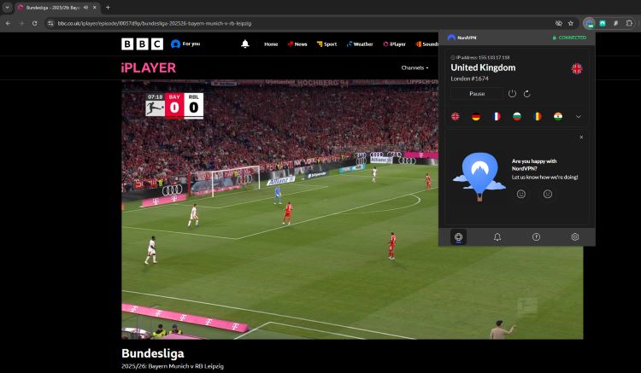
Task: Click the Bundesliga programme title
Action: tap(152, 353)
